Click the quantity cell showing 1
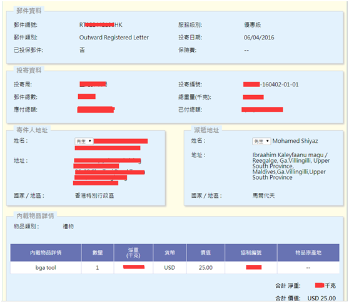 click(x=98, y=267)
